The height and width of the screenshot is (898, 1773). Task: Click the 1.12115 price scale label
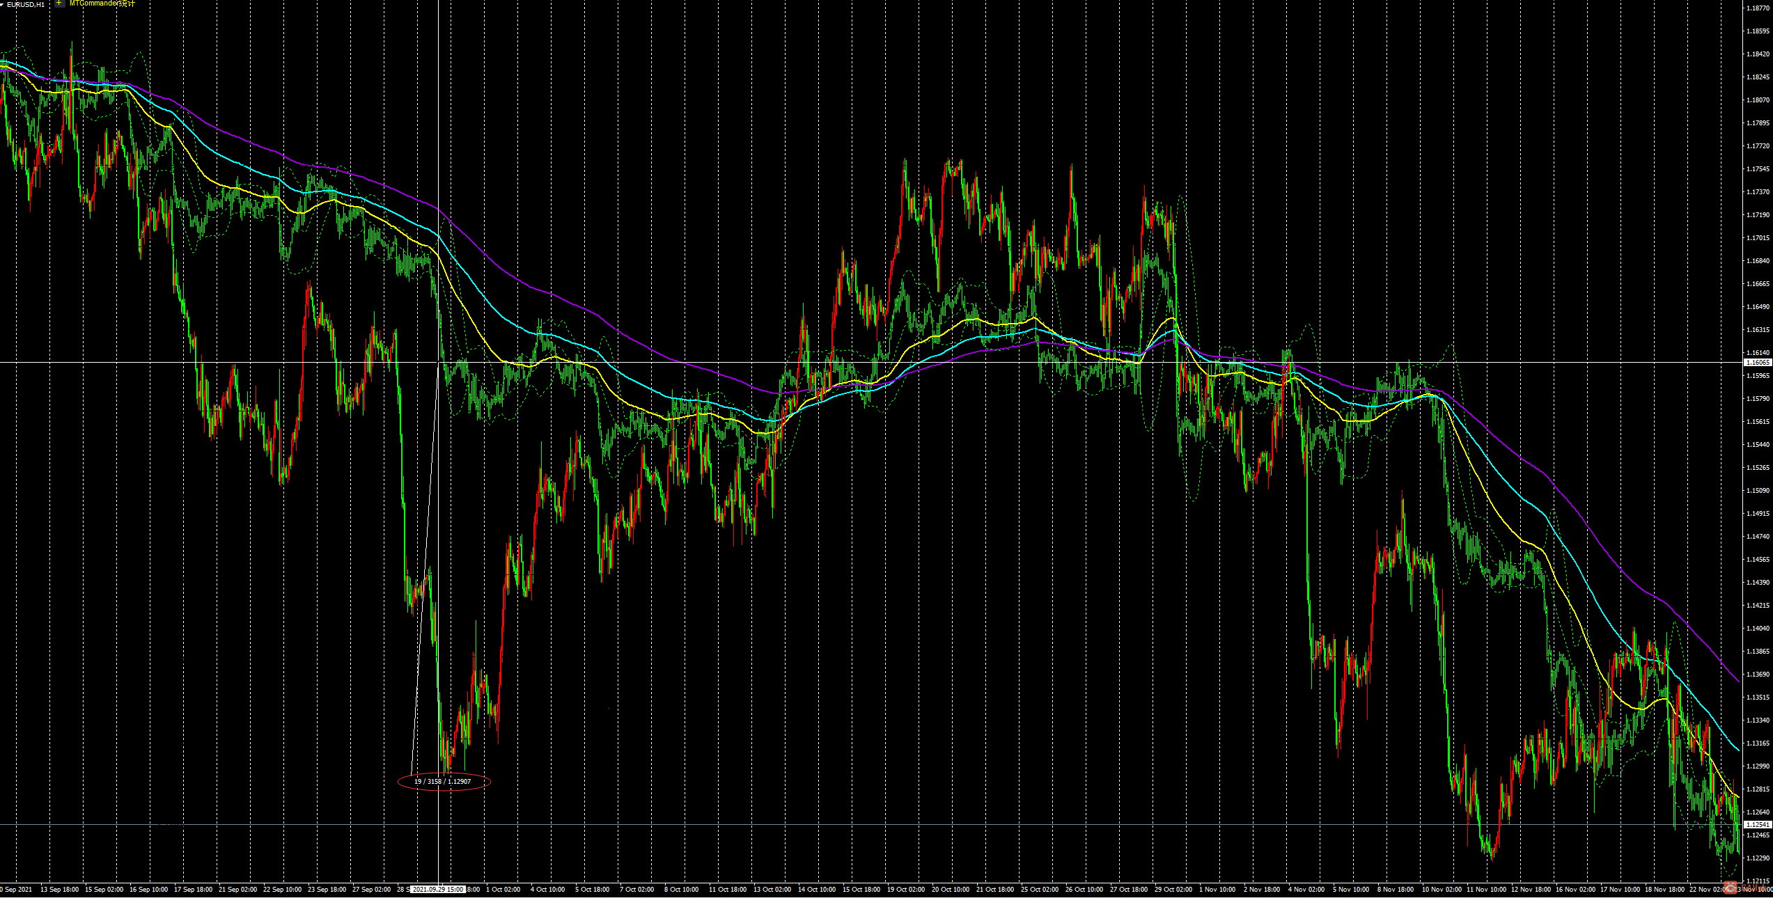(1758, 881)
